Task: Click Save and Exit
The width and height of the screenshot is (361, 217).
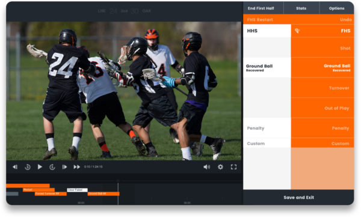Action: point(298,197)
